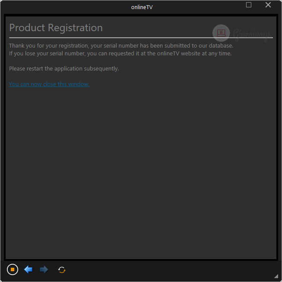
Task: Click the orange stop loading button
Action: tap(13, 269)
